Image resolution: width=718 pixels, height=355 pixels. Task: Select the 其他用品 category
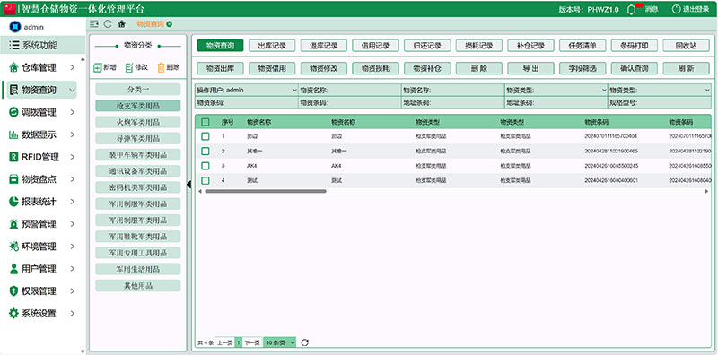pyautogui.click(x=138, y=285)
